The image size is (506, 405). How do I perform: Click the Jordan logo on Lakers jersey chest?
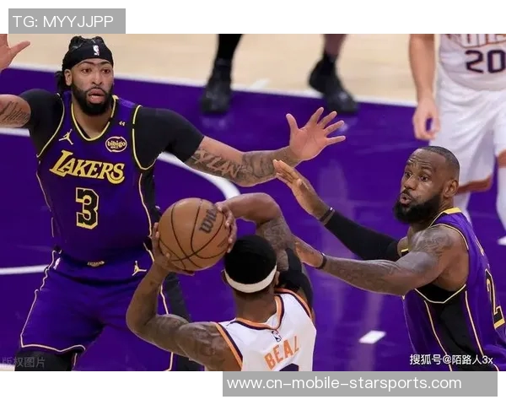coord(66,137)
